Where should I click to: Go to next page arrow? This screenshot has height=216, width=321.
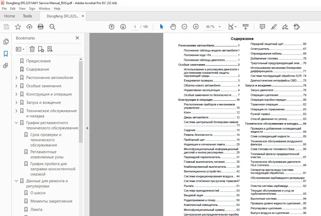(123, 27)
